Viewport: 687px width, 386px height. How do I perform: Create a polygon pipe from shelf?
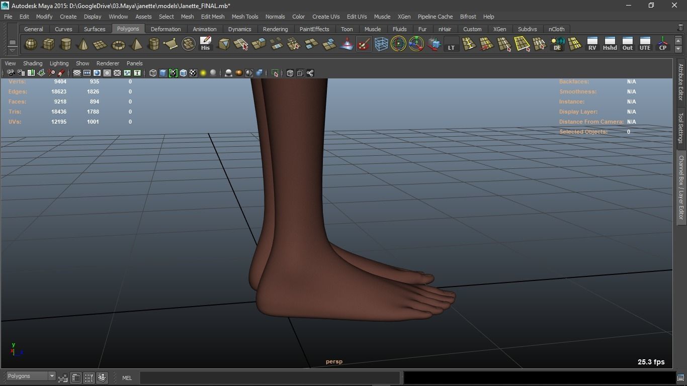[153, 44]
